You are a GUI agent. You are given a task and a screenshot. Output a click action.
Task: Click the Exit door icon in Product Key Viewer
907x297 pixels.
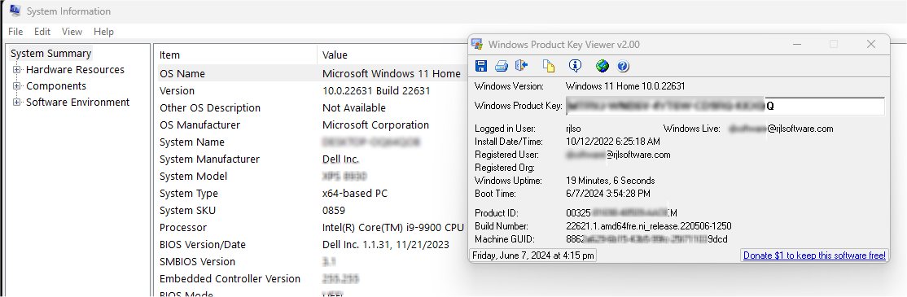522,66
